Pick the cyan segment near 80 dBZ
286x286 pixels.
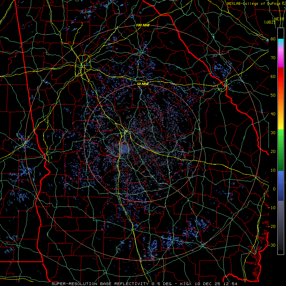tap(281, 42)
